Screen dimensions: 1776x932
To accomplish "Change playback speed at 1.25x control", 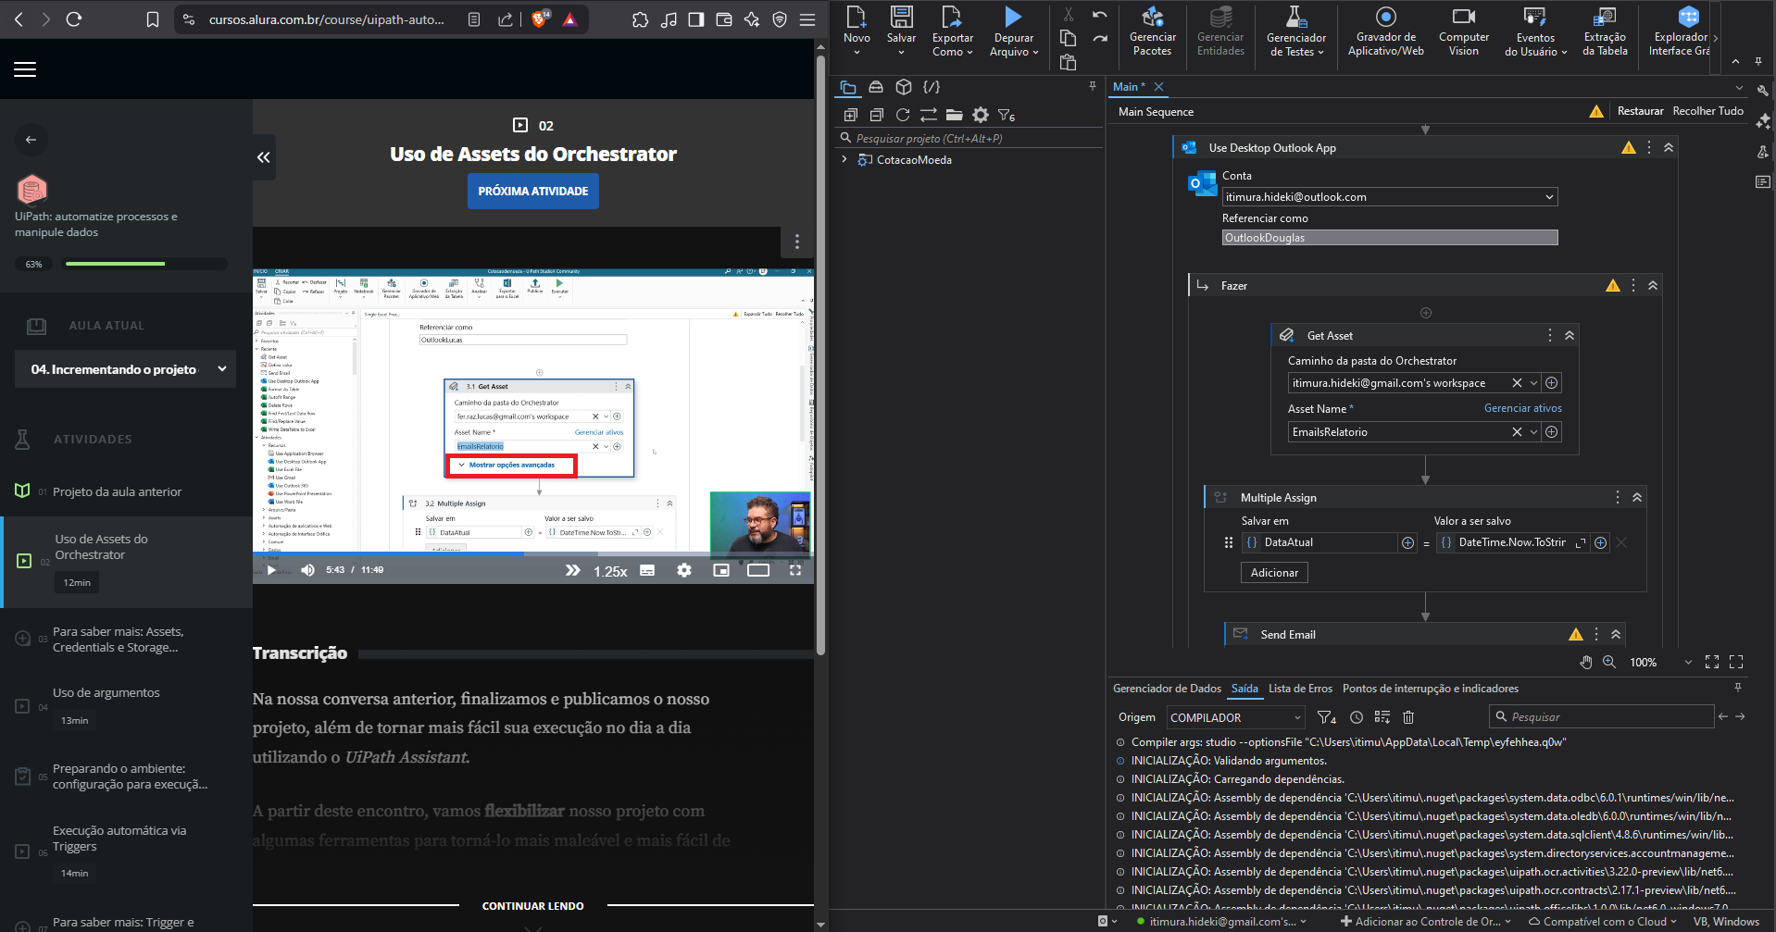I will [x=610, y=571].
